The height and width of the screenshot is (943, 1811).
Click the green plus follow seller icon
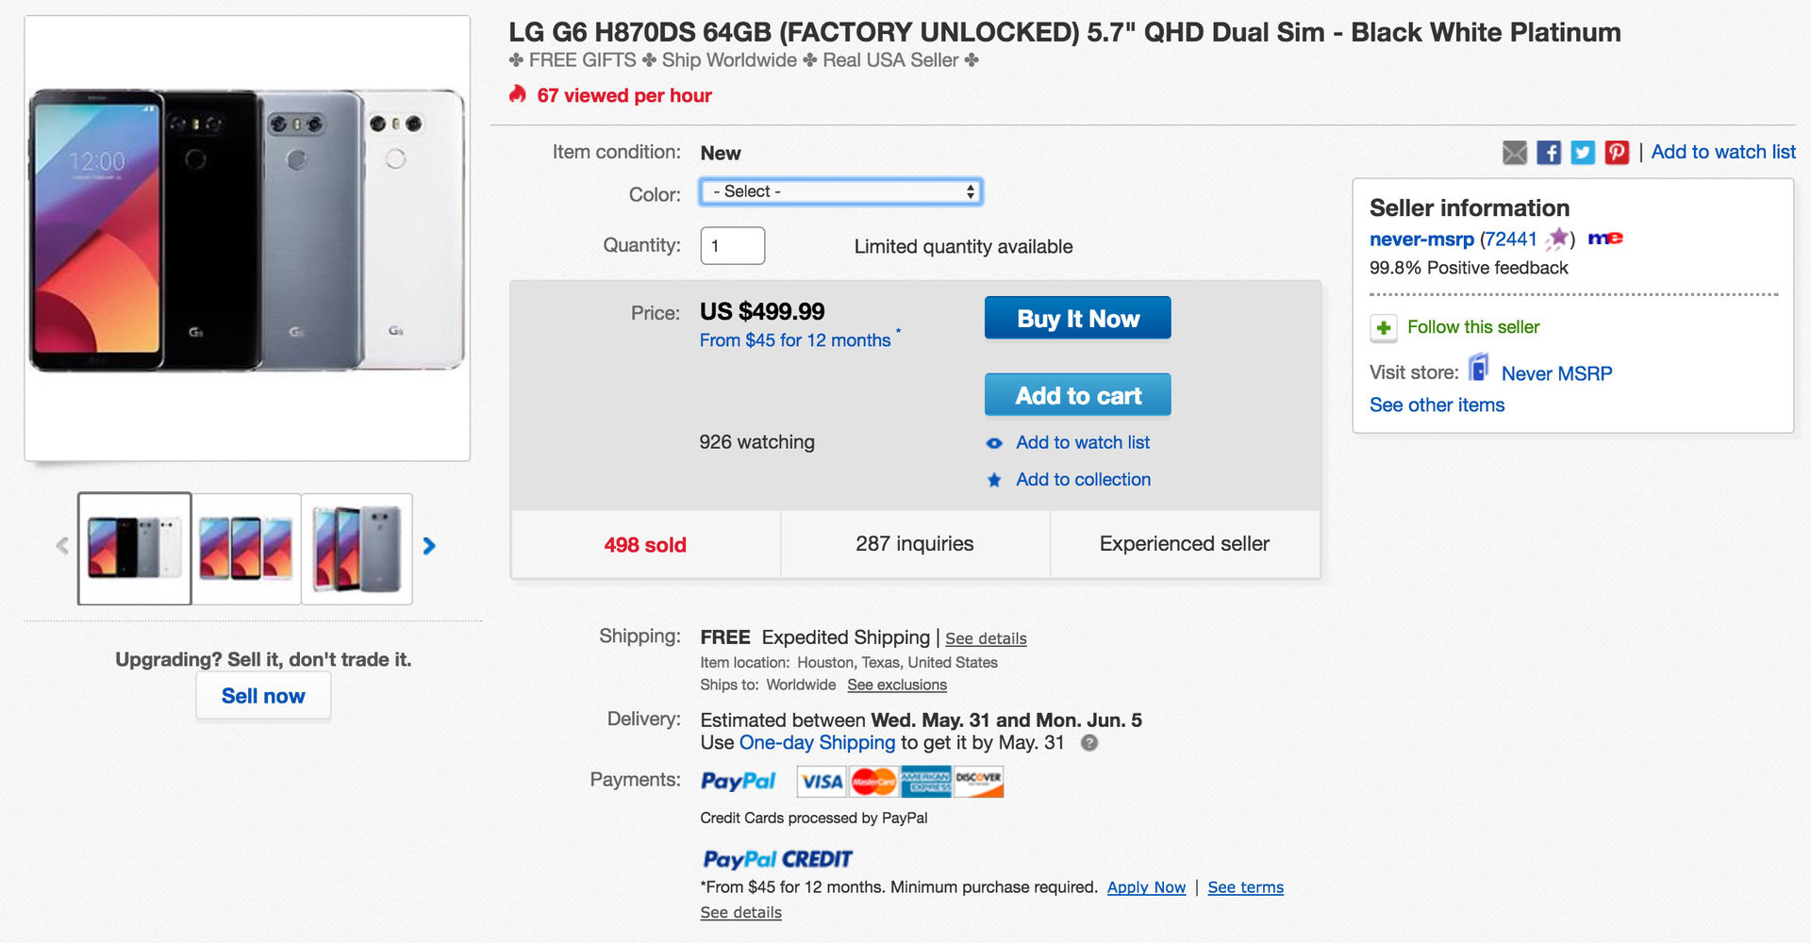(1384, 328)
